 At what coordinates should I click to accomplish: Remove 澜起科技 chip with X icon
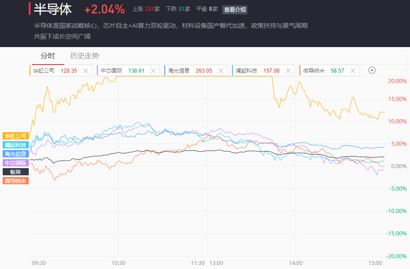pos(288,70)
